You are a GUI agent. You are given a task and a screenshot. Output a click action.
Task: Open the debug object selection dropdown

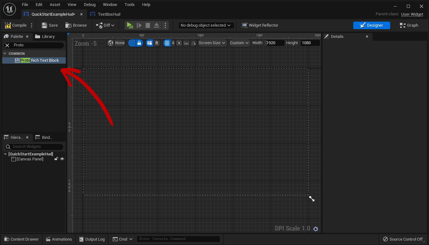(206, 25)
